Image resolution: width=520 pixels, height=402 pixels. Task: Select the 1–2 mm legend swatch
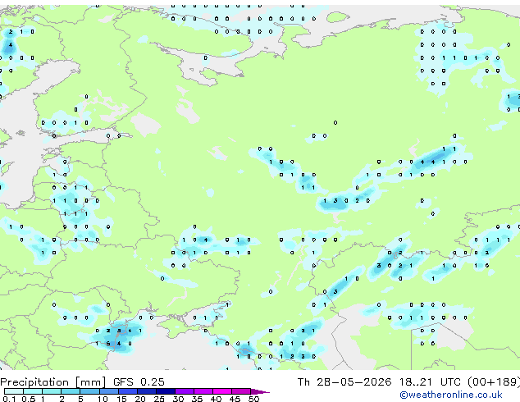[x=52, y=391]
